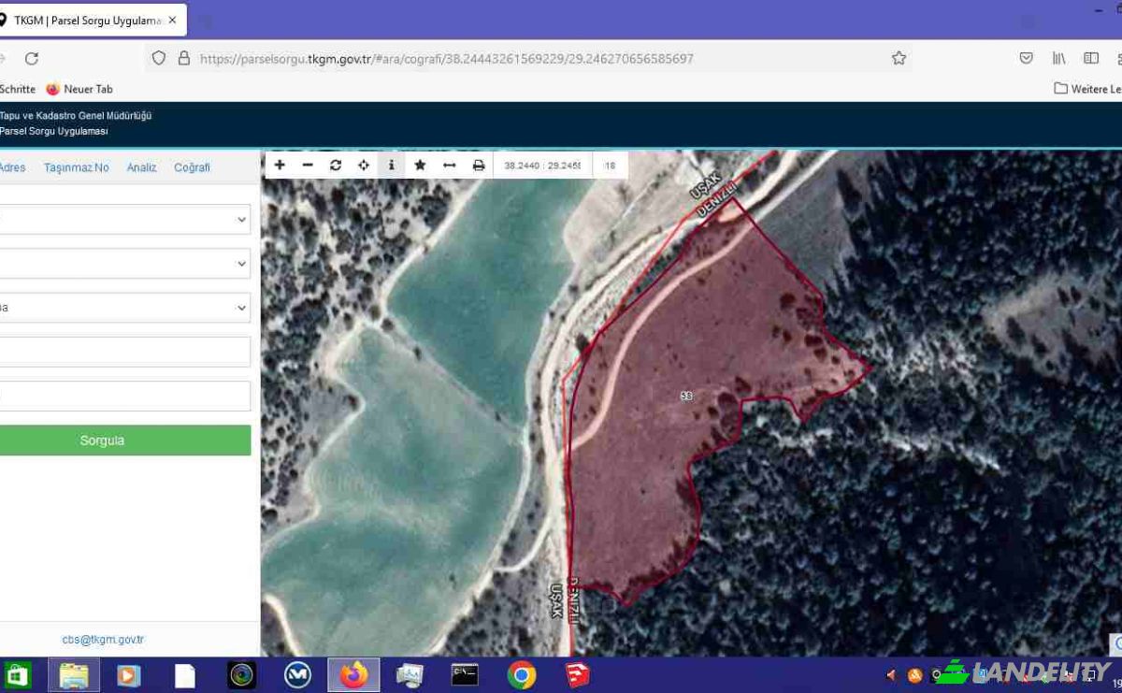Select the distance measure arrow tool

tap(449, 165)
